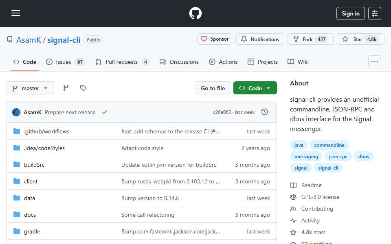391x244 pixels.
Task: Click the Sponsor heart button
Action: tap(215, 39)
